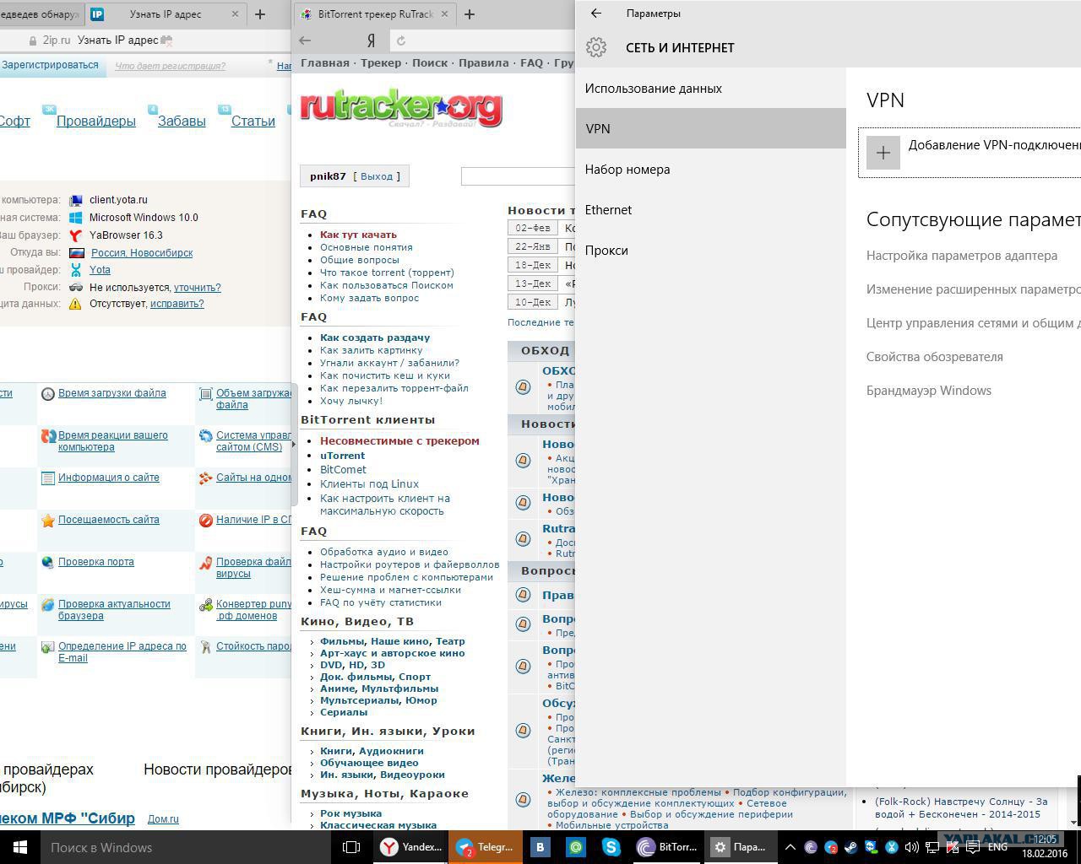Viewport: 1081px width, 864px height.
Task: Open Skype from the taskbar
Action: (x=611, y=847)
